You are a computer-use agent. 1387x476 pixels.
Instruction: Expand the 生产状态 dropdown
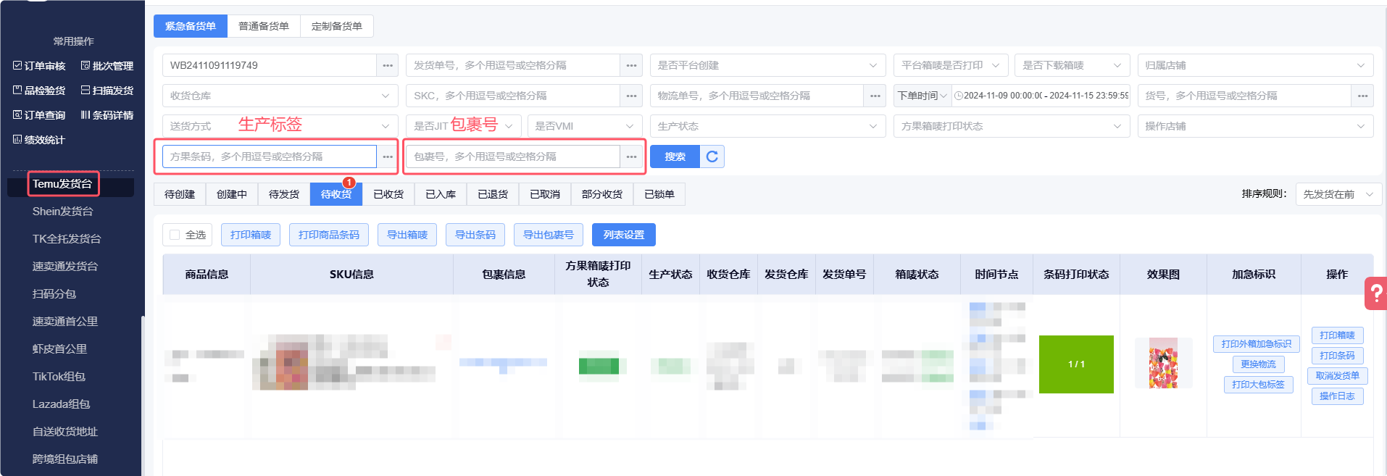[767, 126]
